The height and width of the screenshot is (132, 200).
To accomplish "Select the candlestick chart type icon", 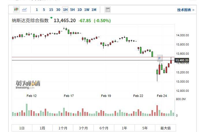I will 16,10.
